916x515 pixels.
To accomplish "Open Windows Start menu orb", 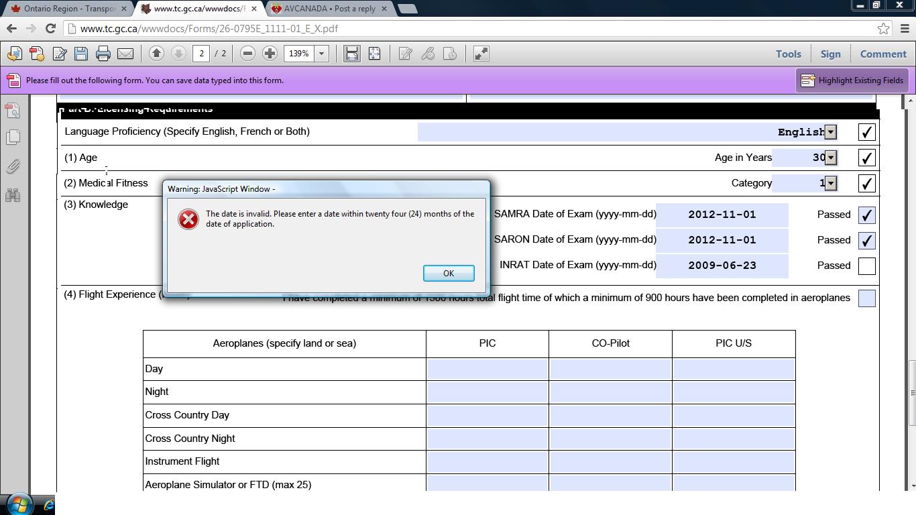I will tap(19, 504).
